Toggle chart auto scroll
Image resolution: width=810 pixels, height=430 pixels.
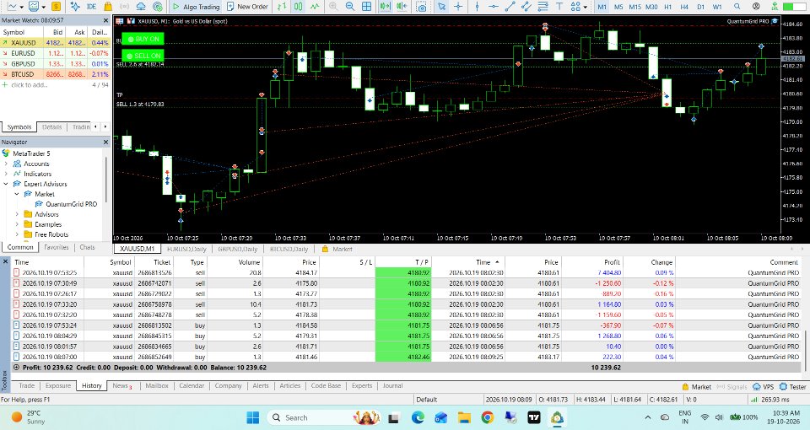pyautogui.click(x=385, y=7)
